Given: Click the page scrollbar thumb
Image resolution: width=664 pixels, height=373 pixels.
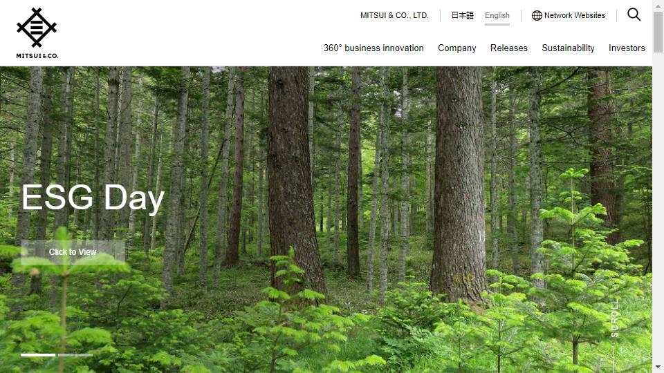Looking at the screenshot, I should tap(658, 32).
